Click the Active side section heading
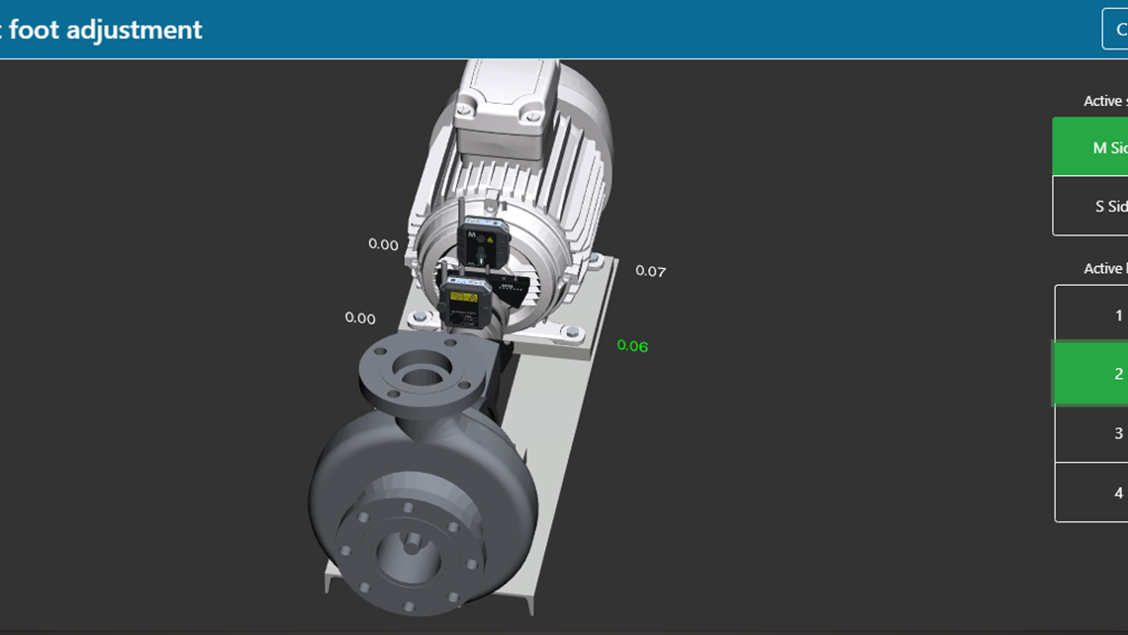This screenshot has height=635, width=1128. 1101,100
